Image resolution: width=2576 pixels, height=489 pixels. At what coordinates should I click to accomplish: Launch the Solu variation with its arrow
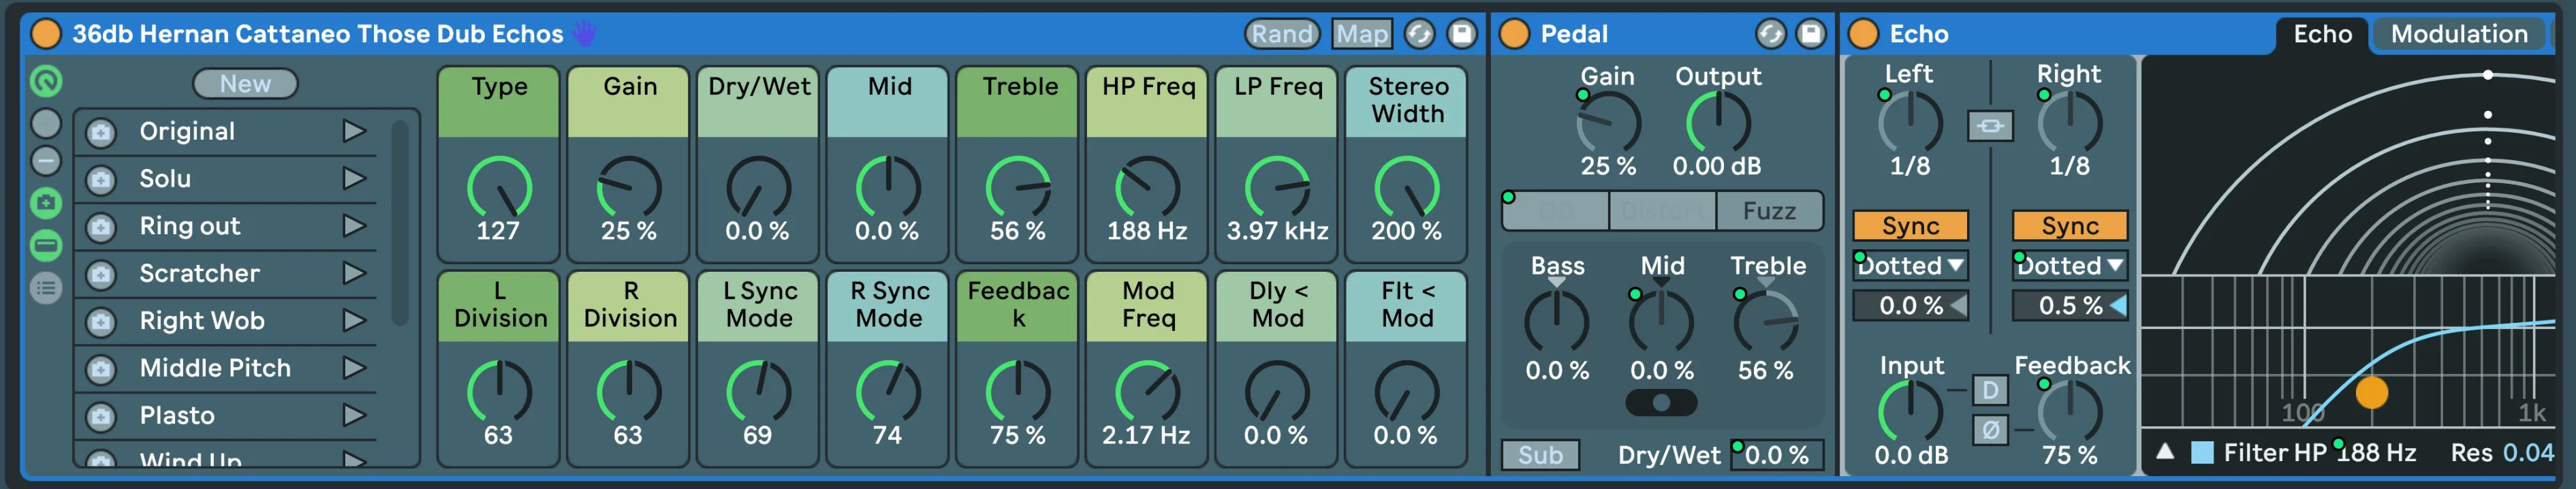click(354, 178)
